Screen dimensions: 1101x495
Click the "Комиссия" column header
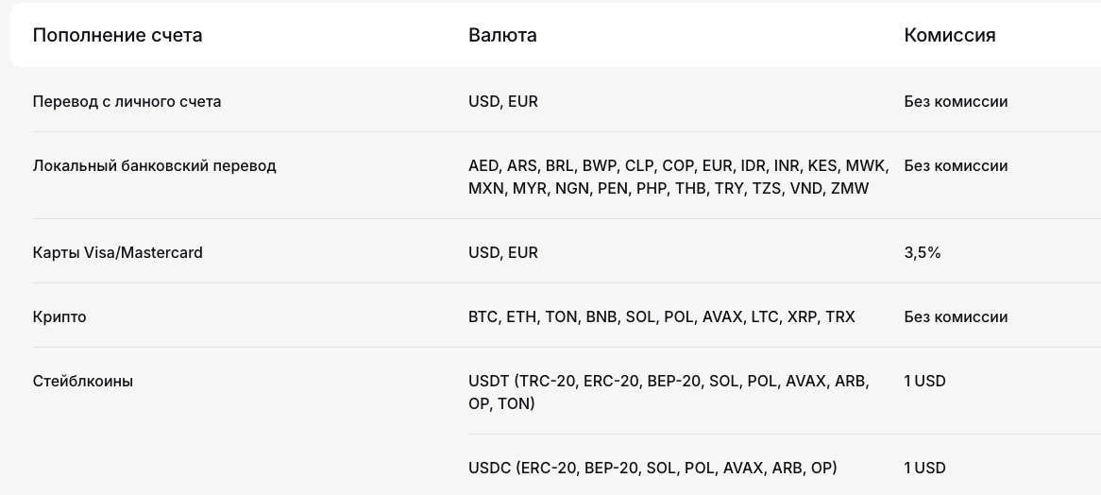(x=949, y=36)
